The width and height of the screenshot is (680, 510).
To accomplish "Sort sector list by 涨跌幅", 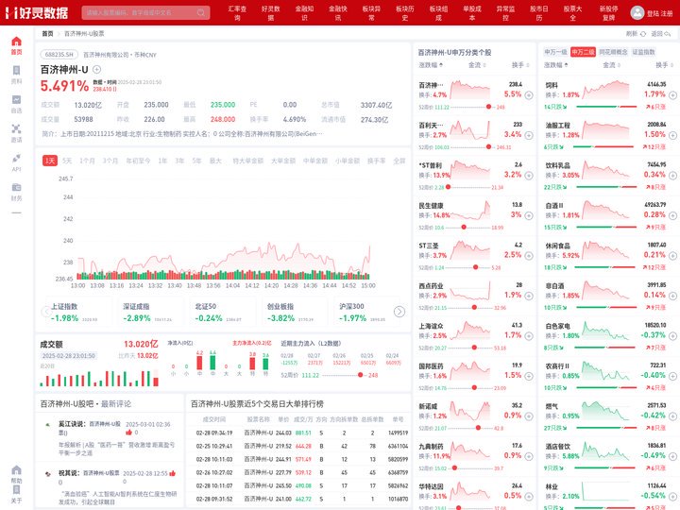I will point(556,65).
